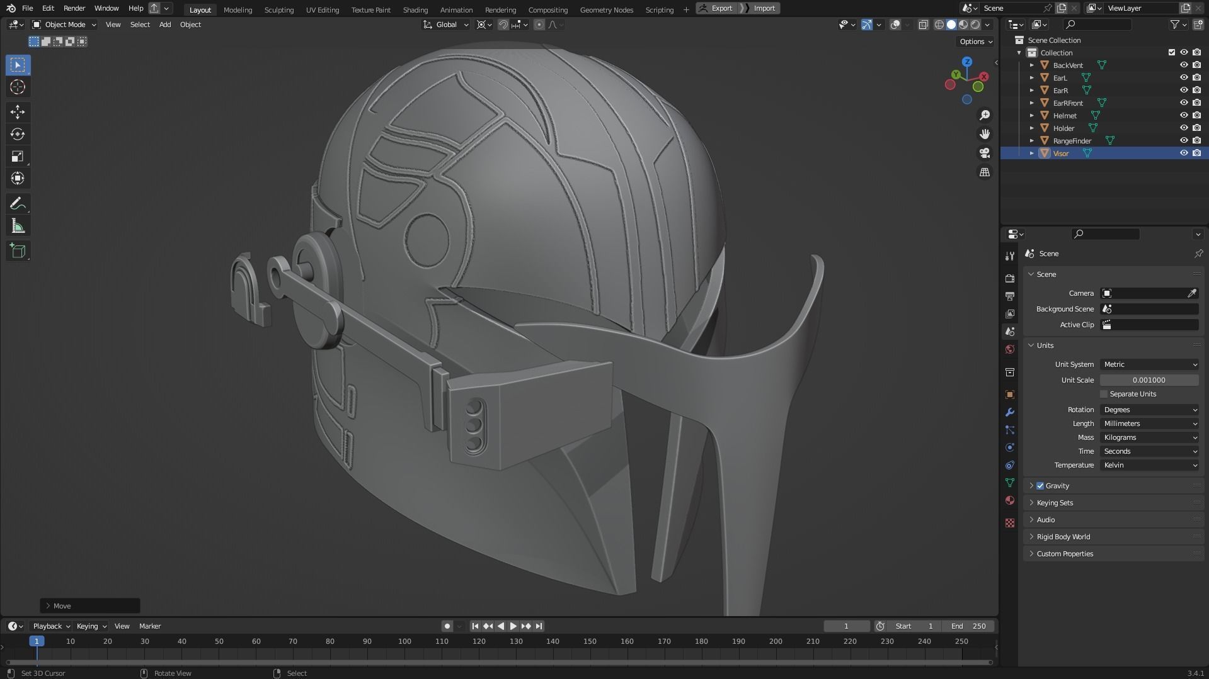Play the animation forward
The image size is (1209, 679).
coord(513,626)
